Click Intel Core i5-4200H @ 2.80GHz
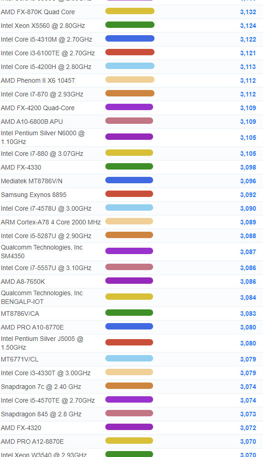 point(46,67)
